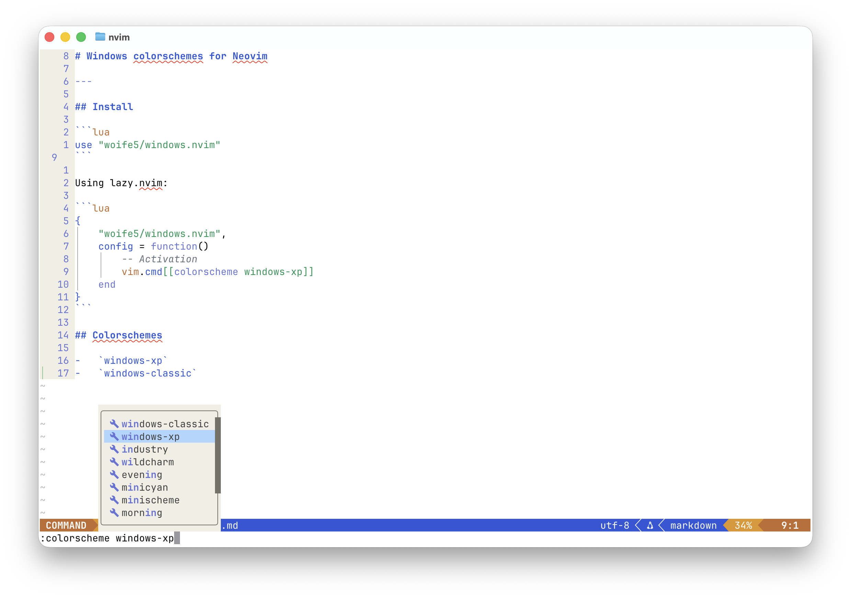The height and width of the screenshot is (598, 851).
Task: Choose minischeme from the completion list
Action: click(x=150, y=500)
